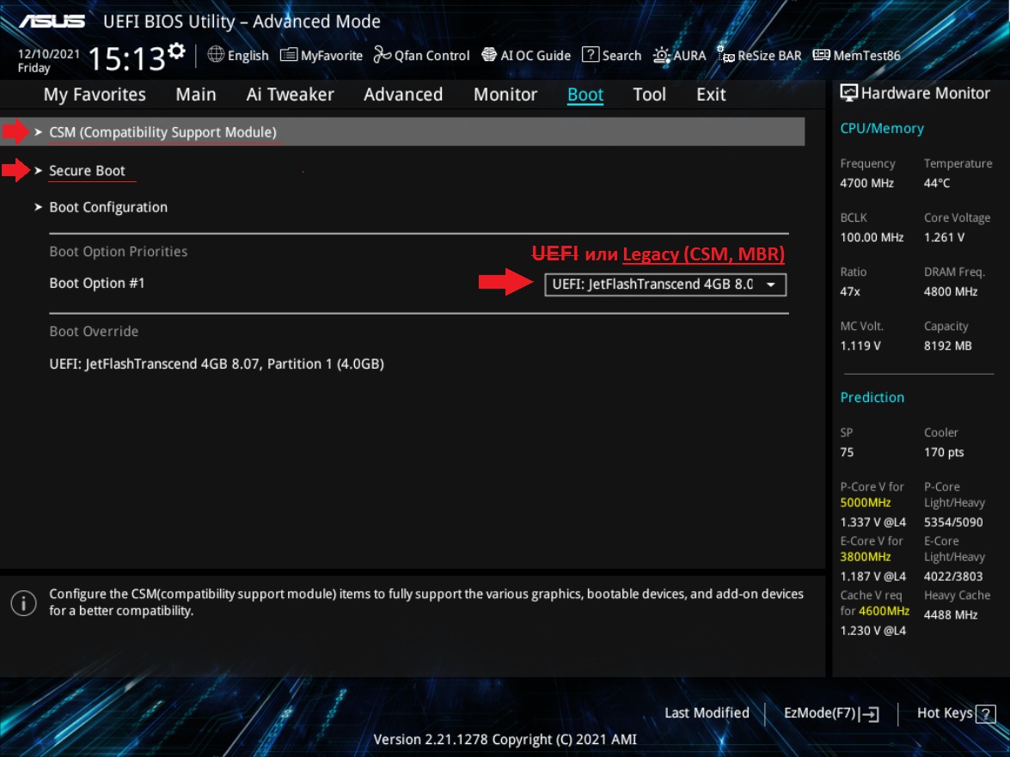
Task: Open Qfan Control fan icon
Action: tap(382, 55)
